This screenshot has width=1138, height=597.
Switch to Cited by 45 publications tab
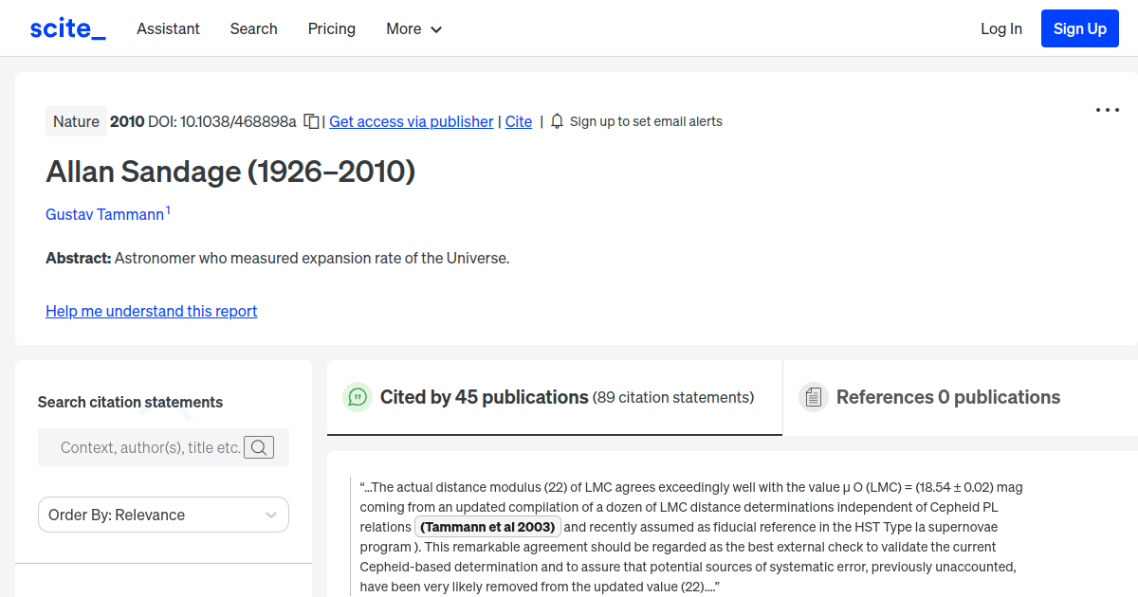coord(484,397)
